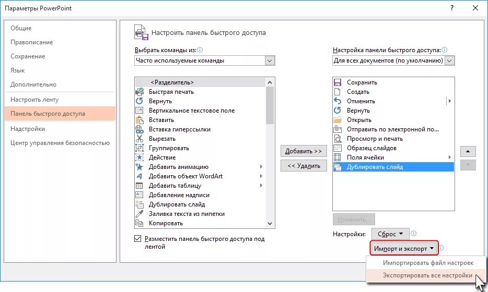This screenshot has width=488, height=292.
Task: Open the 'Сохранение' options category
Action: [x=60, y=56]
